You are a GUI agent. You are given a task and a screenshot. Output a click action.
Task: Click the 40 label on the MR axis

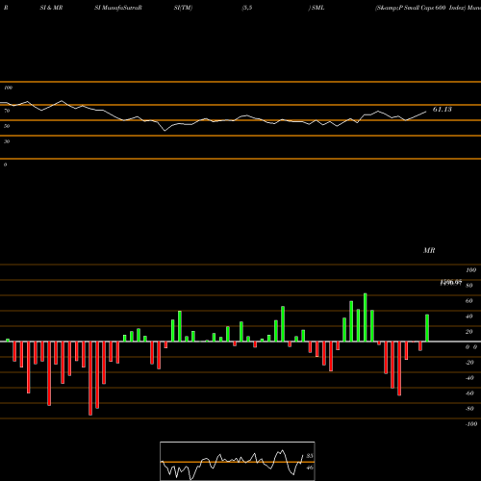469,316
